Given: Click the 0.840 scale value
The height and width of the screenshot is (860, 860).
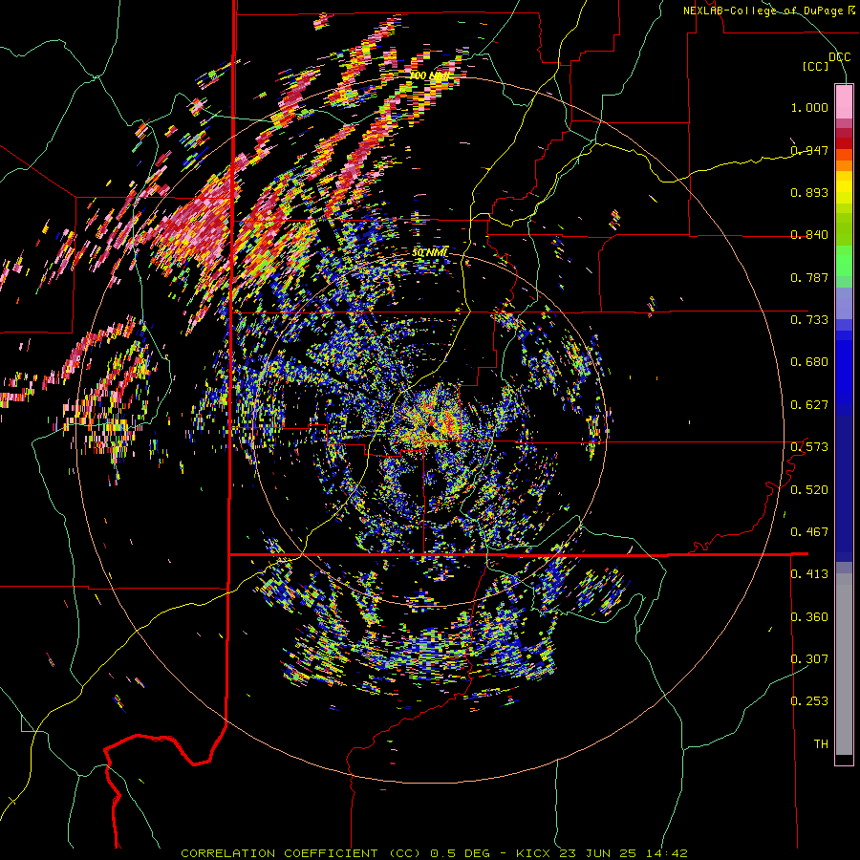Looking at the screenshot, I should coord(809,235).
